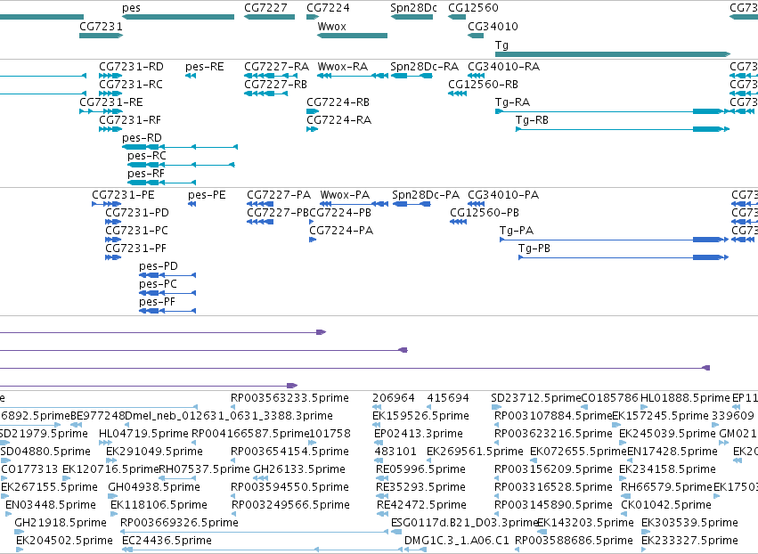Click the EK159526.5prime EST label

[420, 416]
